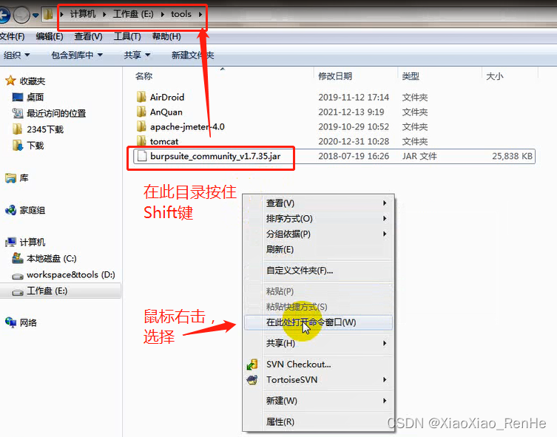Open the 组织 toolbar dropdown
This screenshot has height=437, width=557.
17,55
